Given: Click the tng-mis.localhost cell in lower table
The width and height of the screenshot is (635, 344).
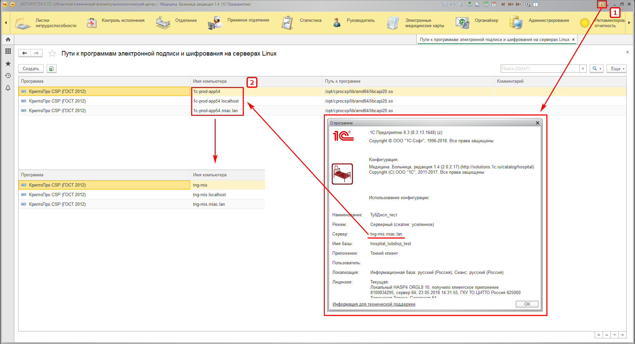Looking at the screenshot, I should (228, 194).
